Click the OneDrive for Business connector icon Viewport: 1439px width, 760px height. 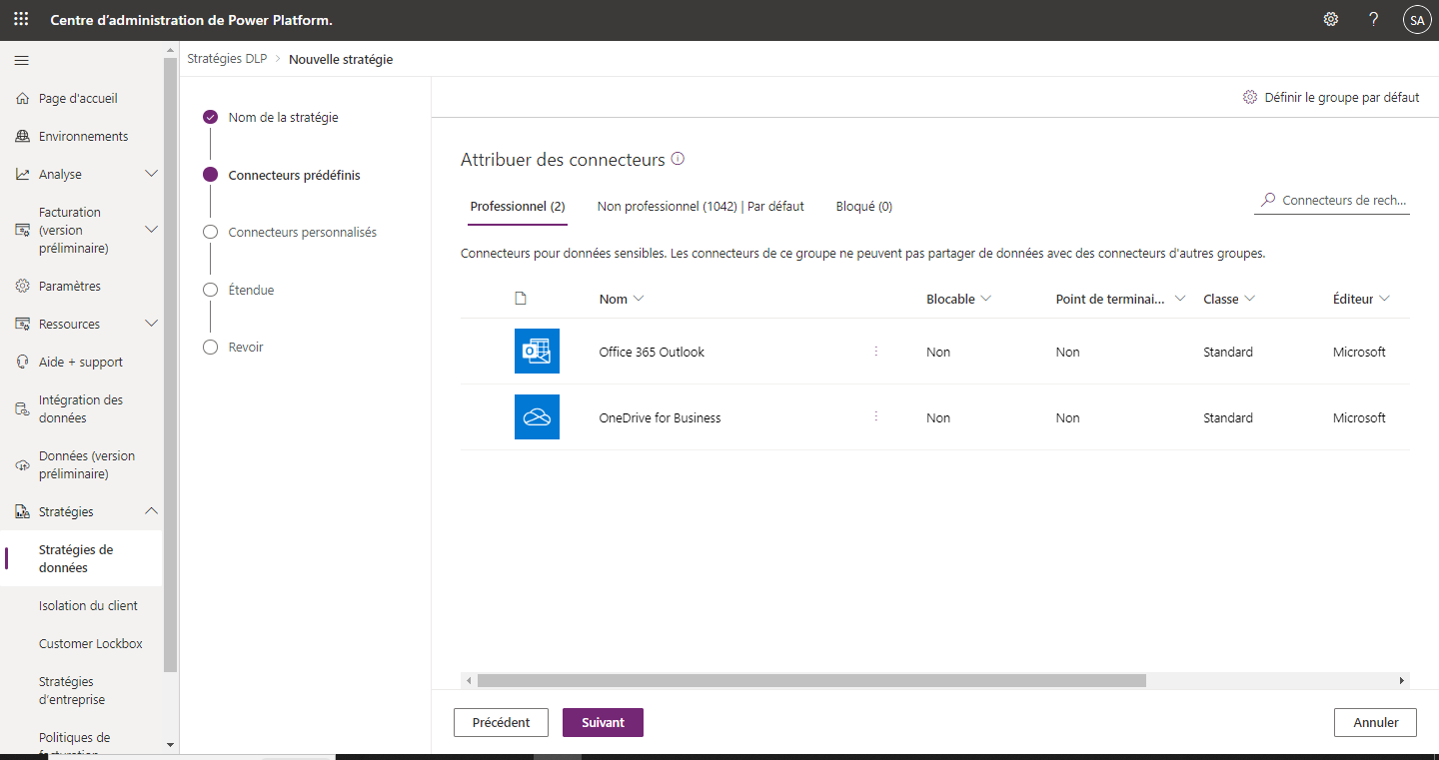point(537,417)
